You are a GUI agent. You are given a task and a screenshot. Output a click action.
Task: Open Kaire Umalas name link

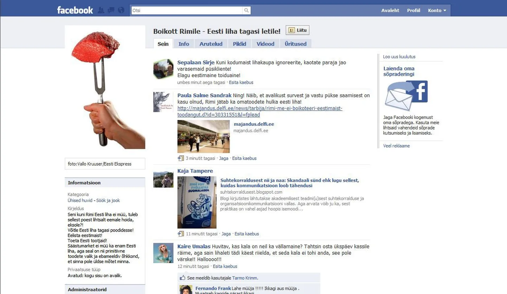[x=194, y=247]
